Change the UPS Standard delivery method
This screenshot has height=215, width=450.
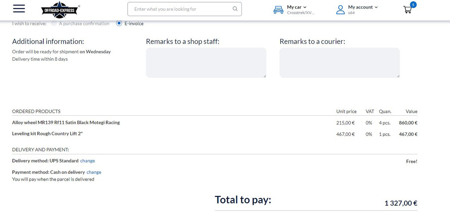tap(88, 161)
